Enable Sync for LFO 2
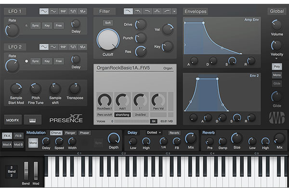 35,61
